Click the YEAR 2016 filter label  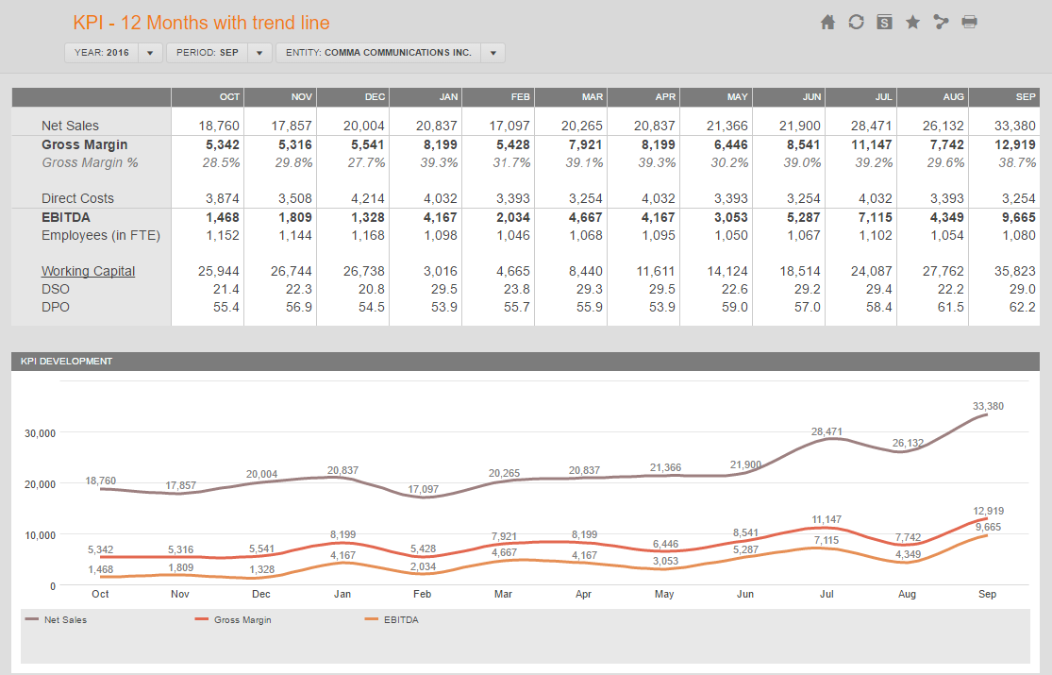101,53
